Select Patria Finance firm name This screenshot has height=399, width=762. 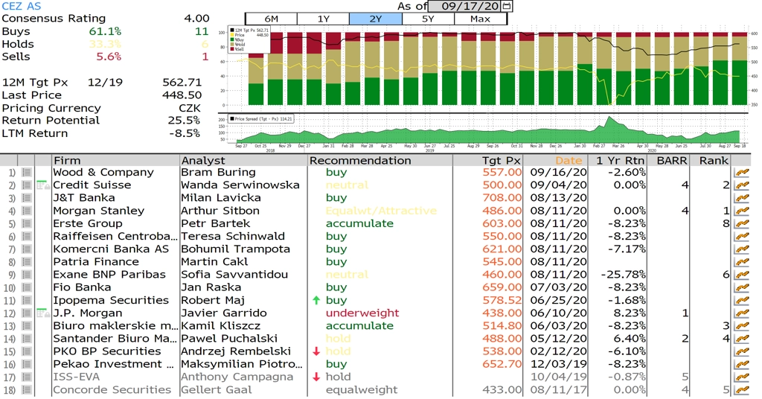click(96, 262)
